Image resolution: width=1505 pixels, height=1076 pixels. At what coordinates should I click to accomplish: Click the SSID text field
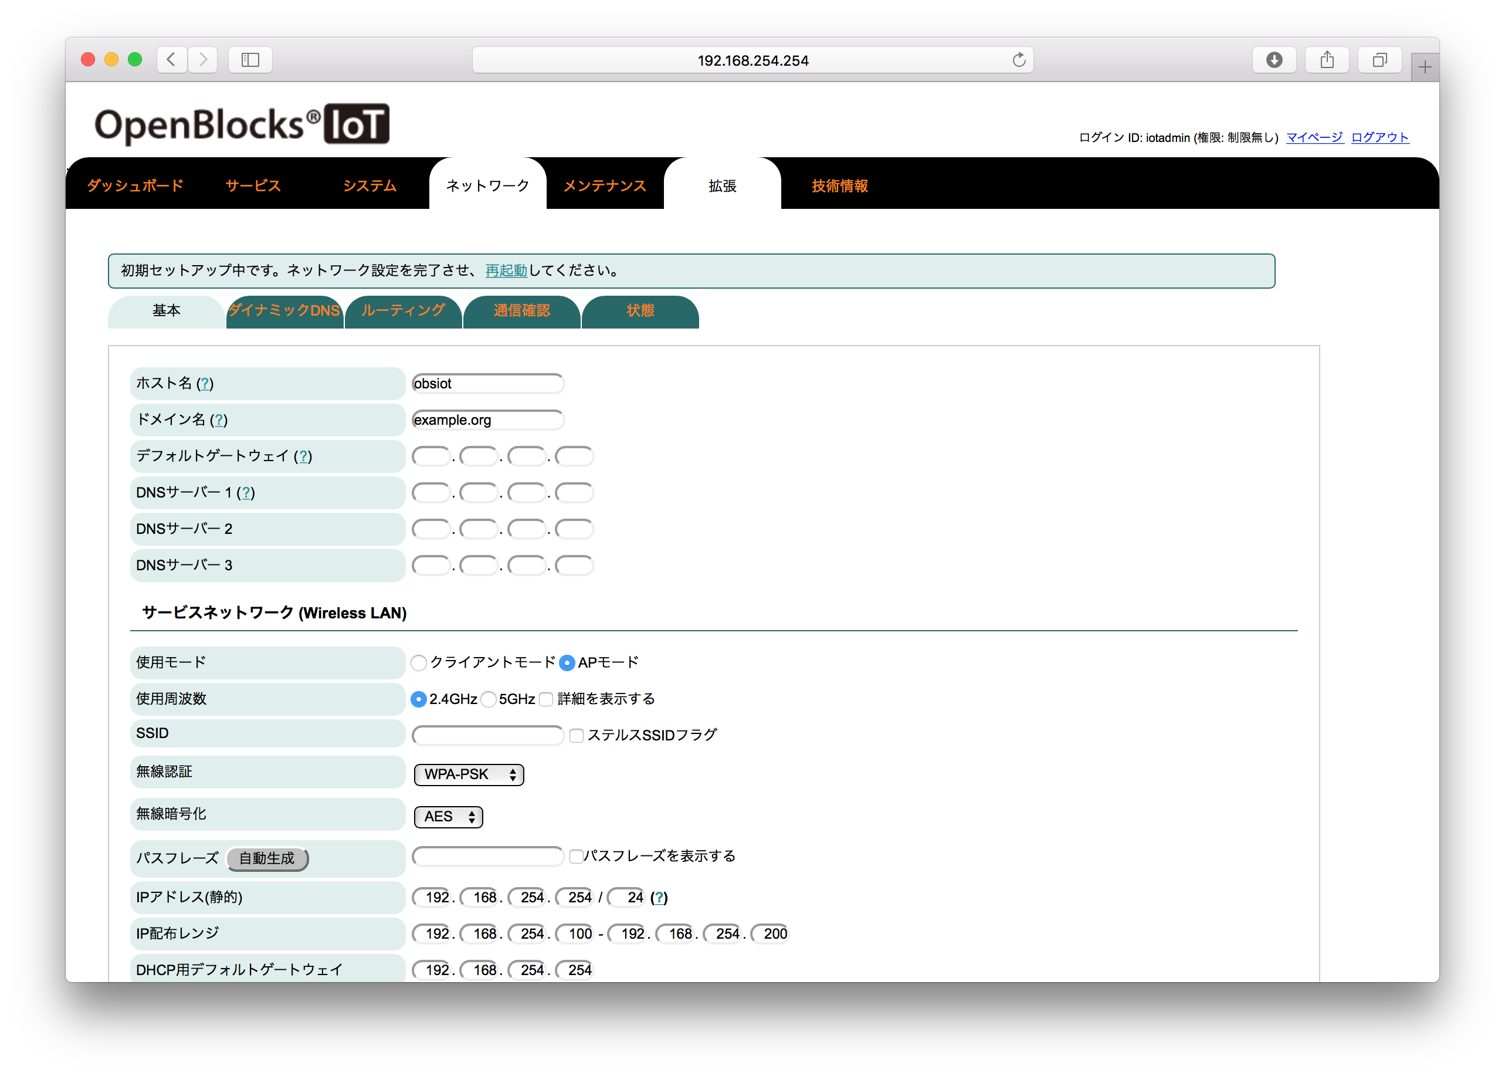487,736
